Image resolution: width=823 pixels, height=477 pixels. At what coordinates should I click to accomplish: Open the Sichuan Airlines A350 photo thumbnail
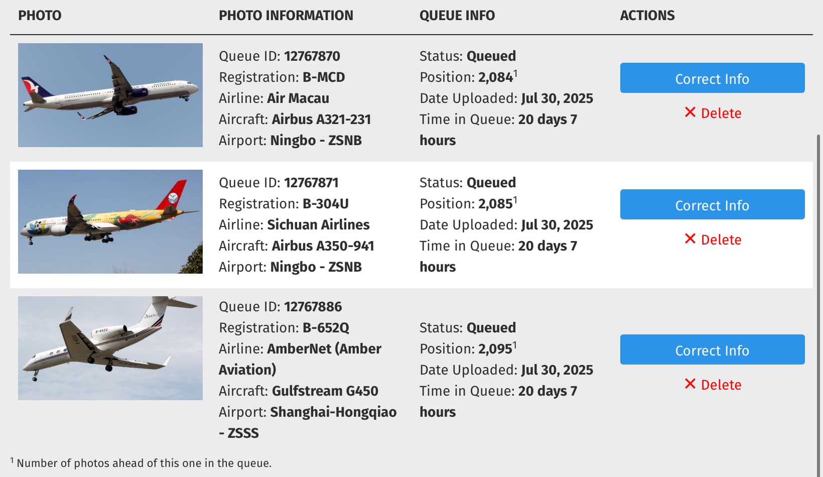tap(110, 222)
